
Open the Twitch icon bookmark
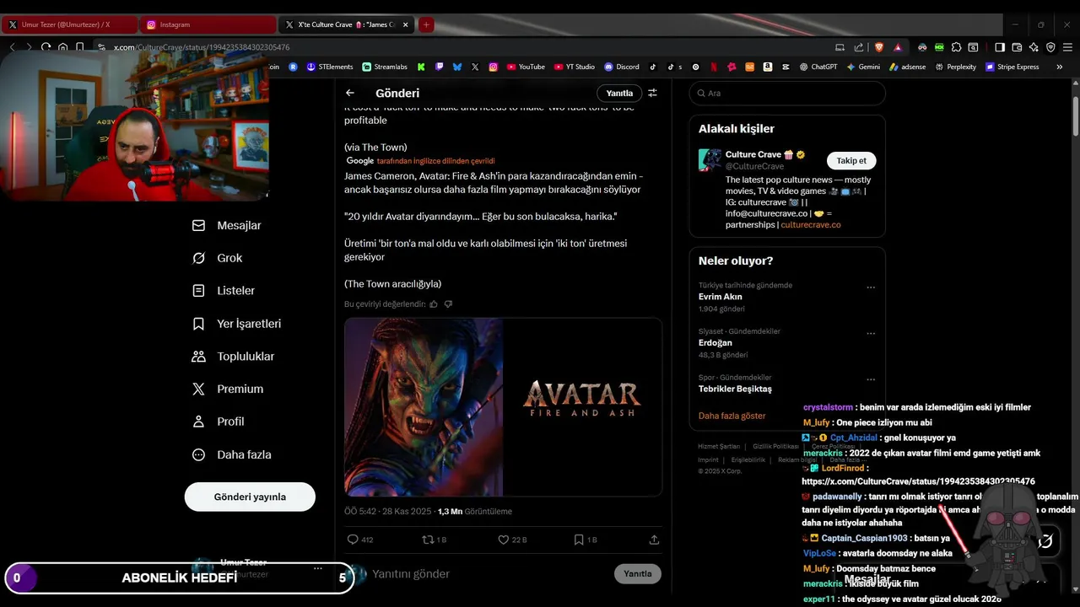(x=439, y=67)
